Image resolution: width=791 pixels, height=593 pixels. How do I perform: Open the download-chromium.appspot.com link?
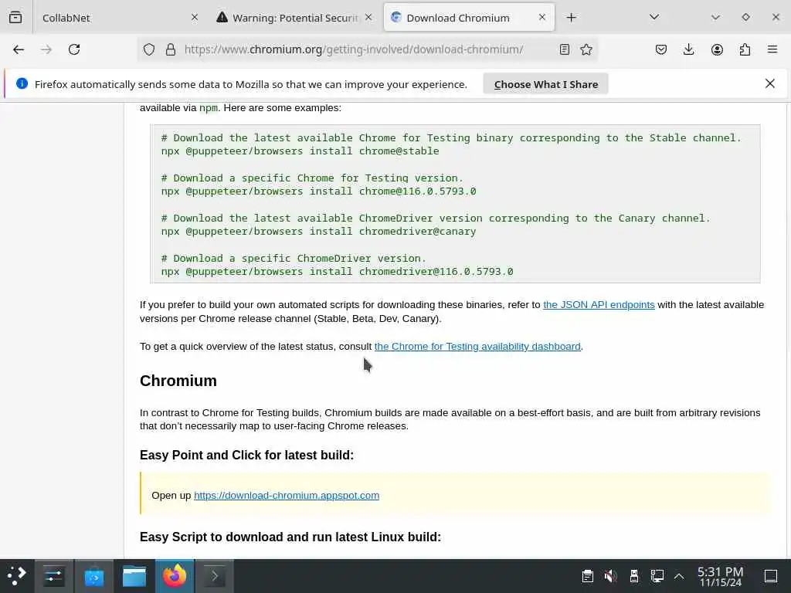pos(287,495)
